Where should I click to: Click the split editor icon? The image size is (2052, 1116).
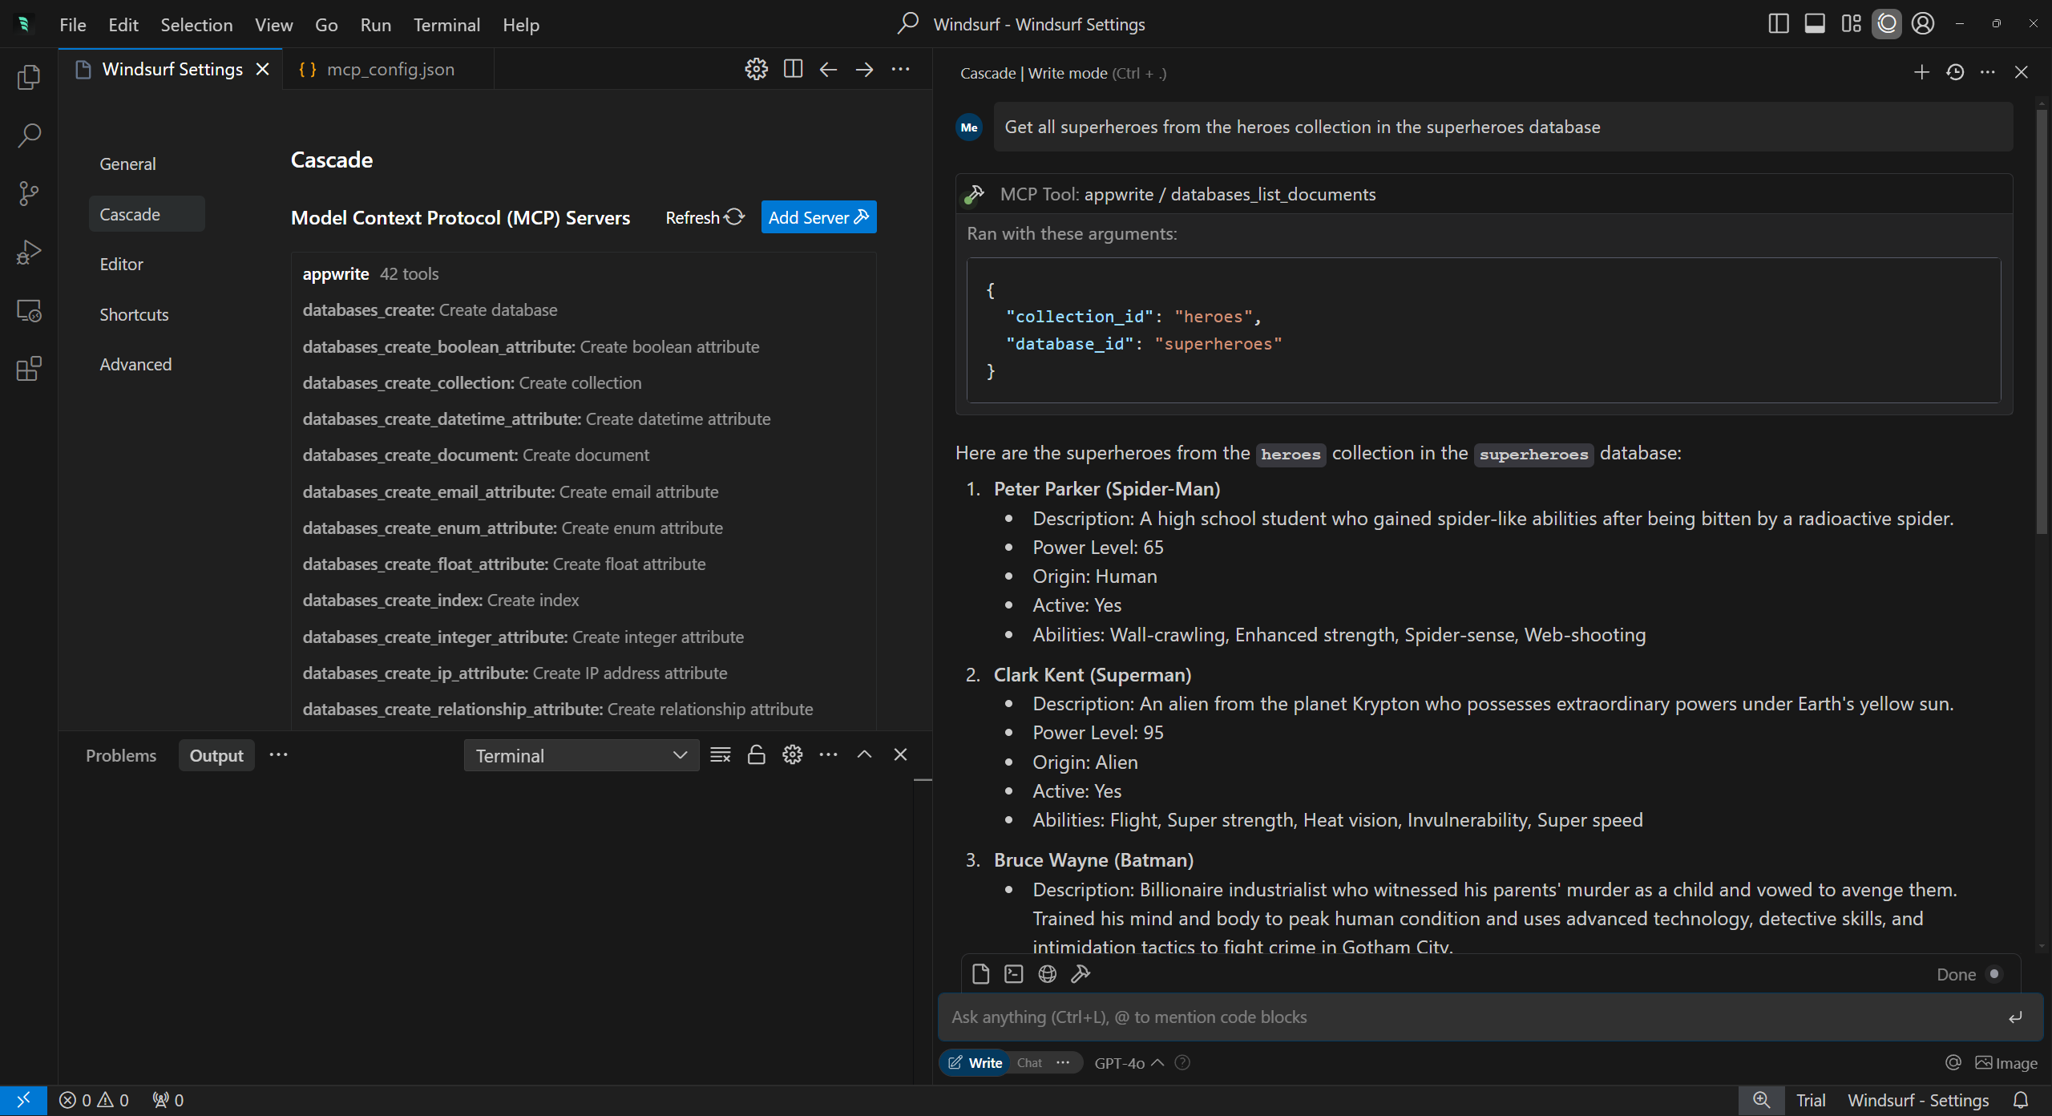click(x=793, y=69)
